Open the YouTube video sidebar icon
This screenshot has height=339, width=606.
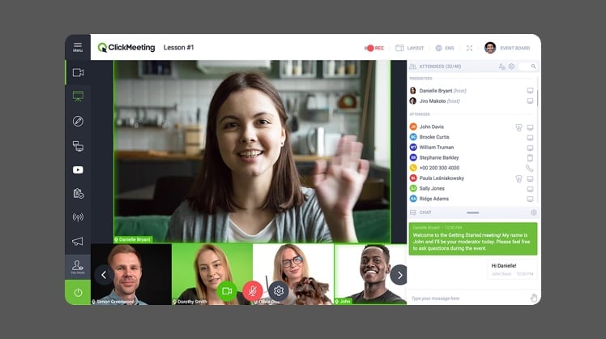(78, 169)
